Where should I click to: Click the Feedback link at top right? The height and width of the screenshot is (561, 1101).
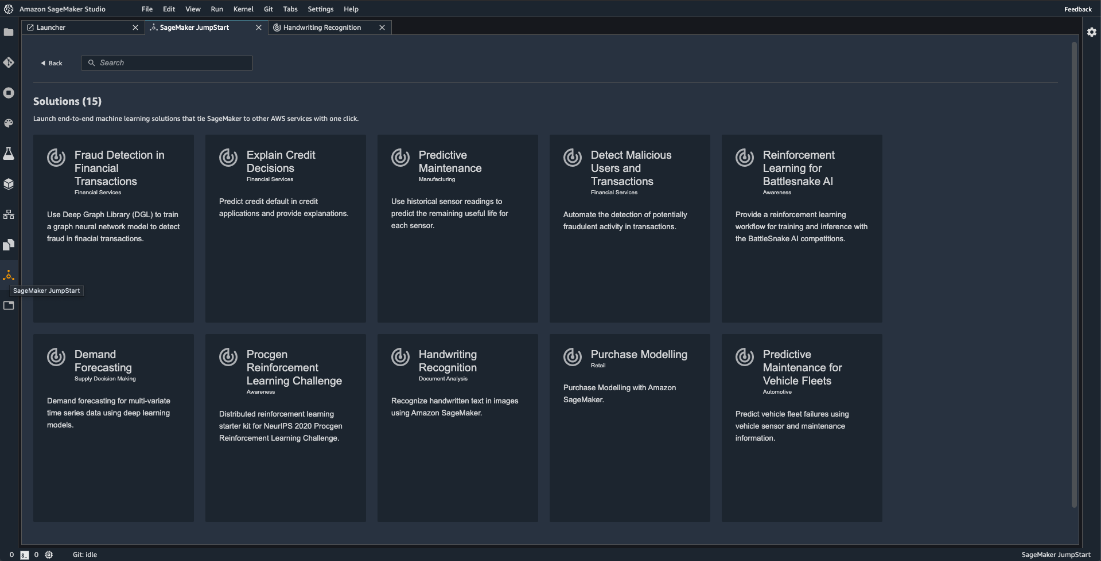coord(1077,9)
